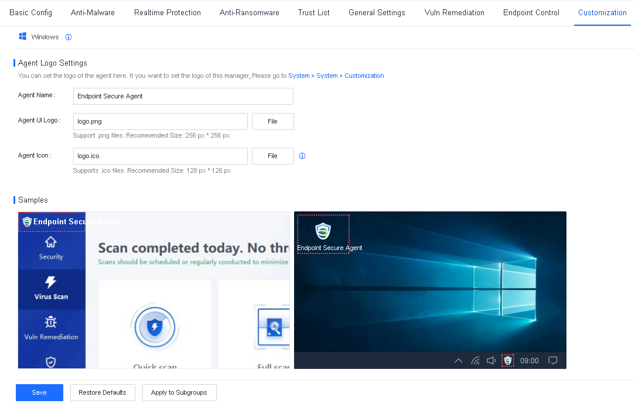
Task: Click the Agent Name input field
Action: click(183, 96)
